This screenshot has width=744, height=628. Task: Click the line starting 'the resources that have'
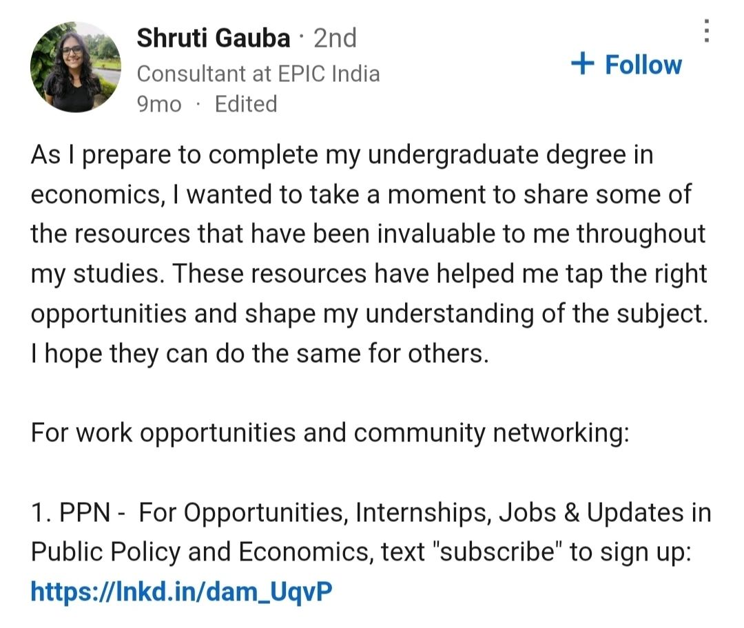[x=368, y=234]
